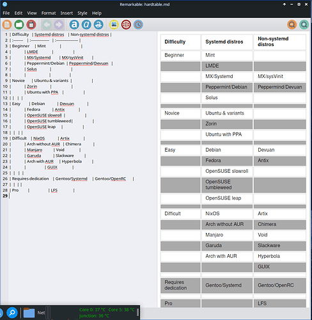This screenshot has width=312, height=320.
Task: Redo using right arrow toolbar icon
Action: pos(59,25)
